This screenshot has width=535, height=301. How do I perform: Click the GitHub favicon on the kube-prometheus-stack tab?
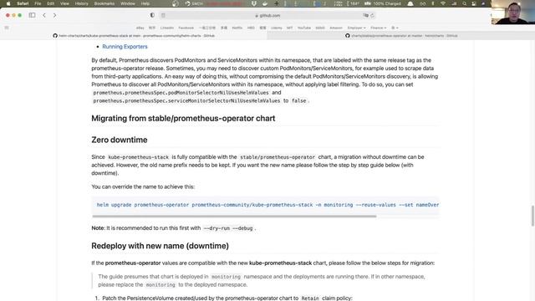pos(55,35)
